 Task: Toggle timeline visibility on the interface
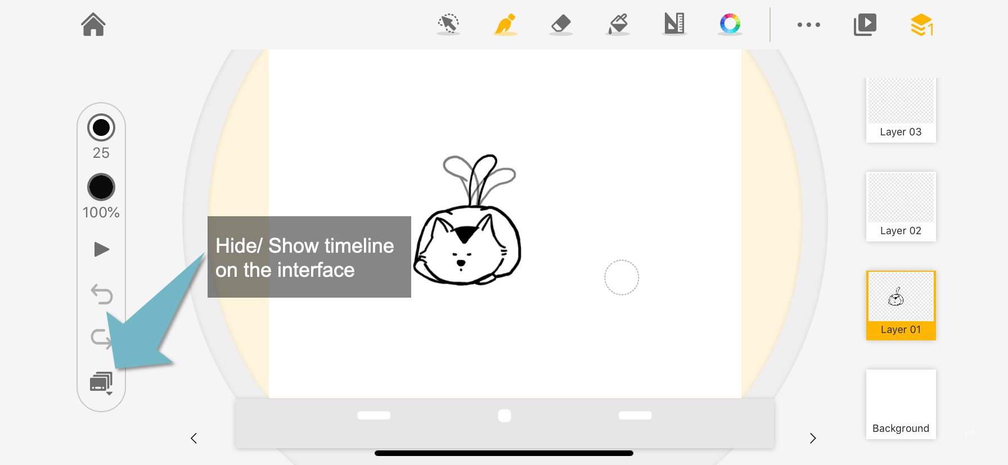101,383
